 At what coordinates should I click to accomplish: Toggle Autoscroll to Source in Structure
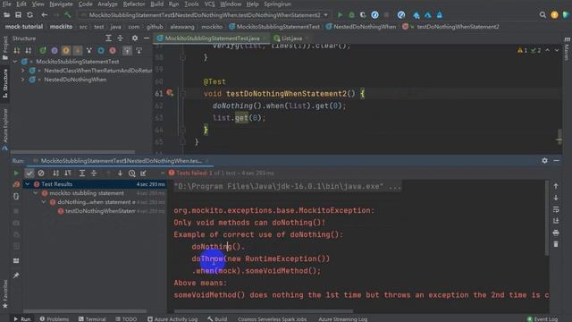[x=127, y=50]
